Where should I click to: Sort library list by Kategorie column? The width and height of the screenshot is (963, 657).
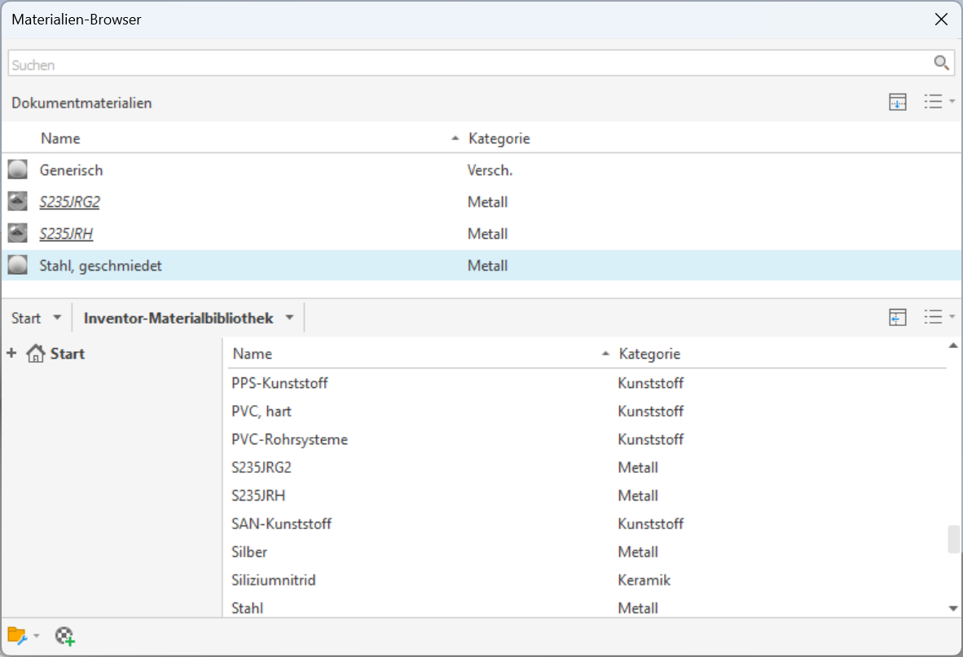pyautogui.click(x=649, y=354)
